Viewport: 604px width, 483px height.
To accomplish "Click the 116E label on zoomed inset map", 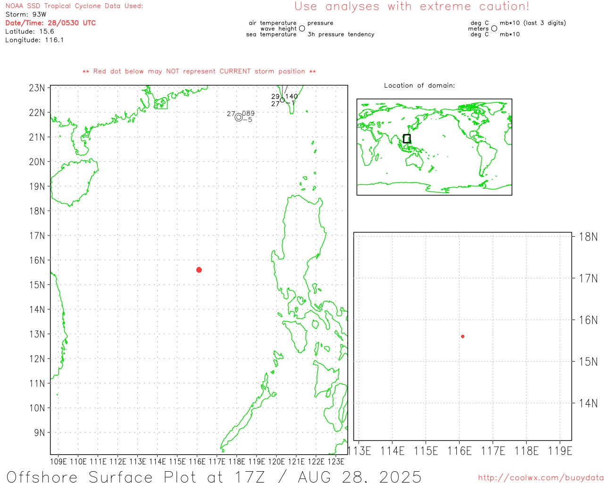I will [460, 451].
